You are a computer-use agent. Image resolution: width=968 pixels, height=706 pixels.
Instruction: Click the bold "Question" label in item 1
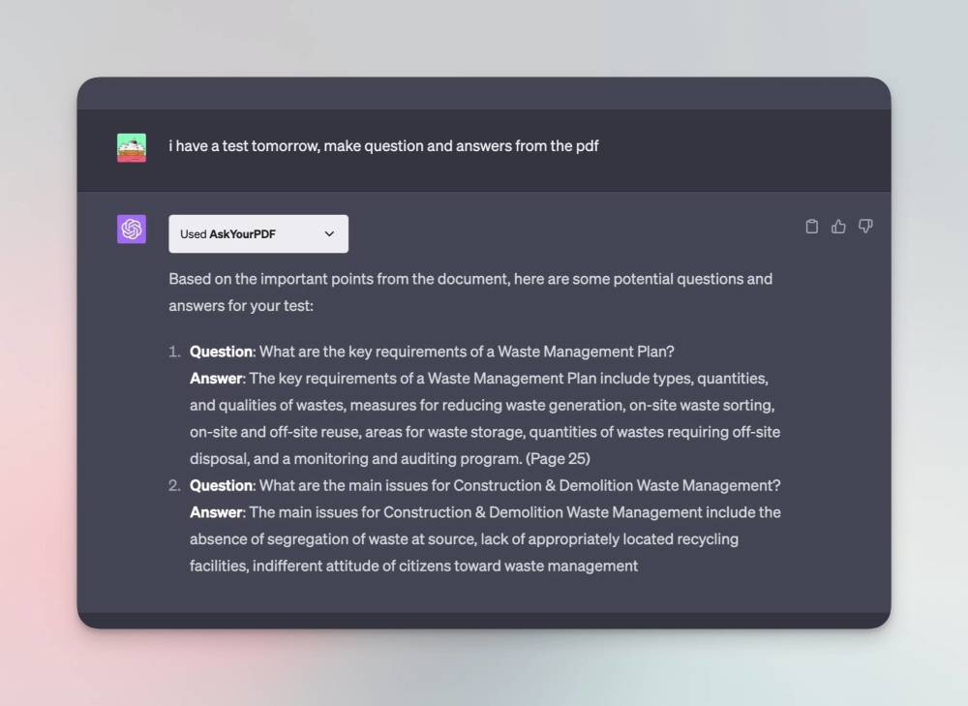point(221,352)
